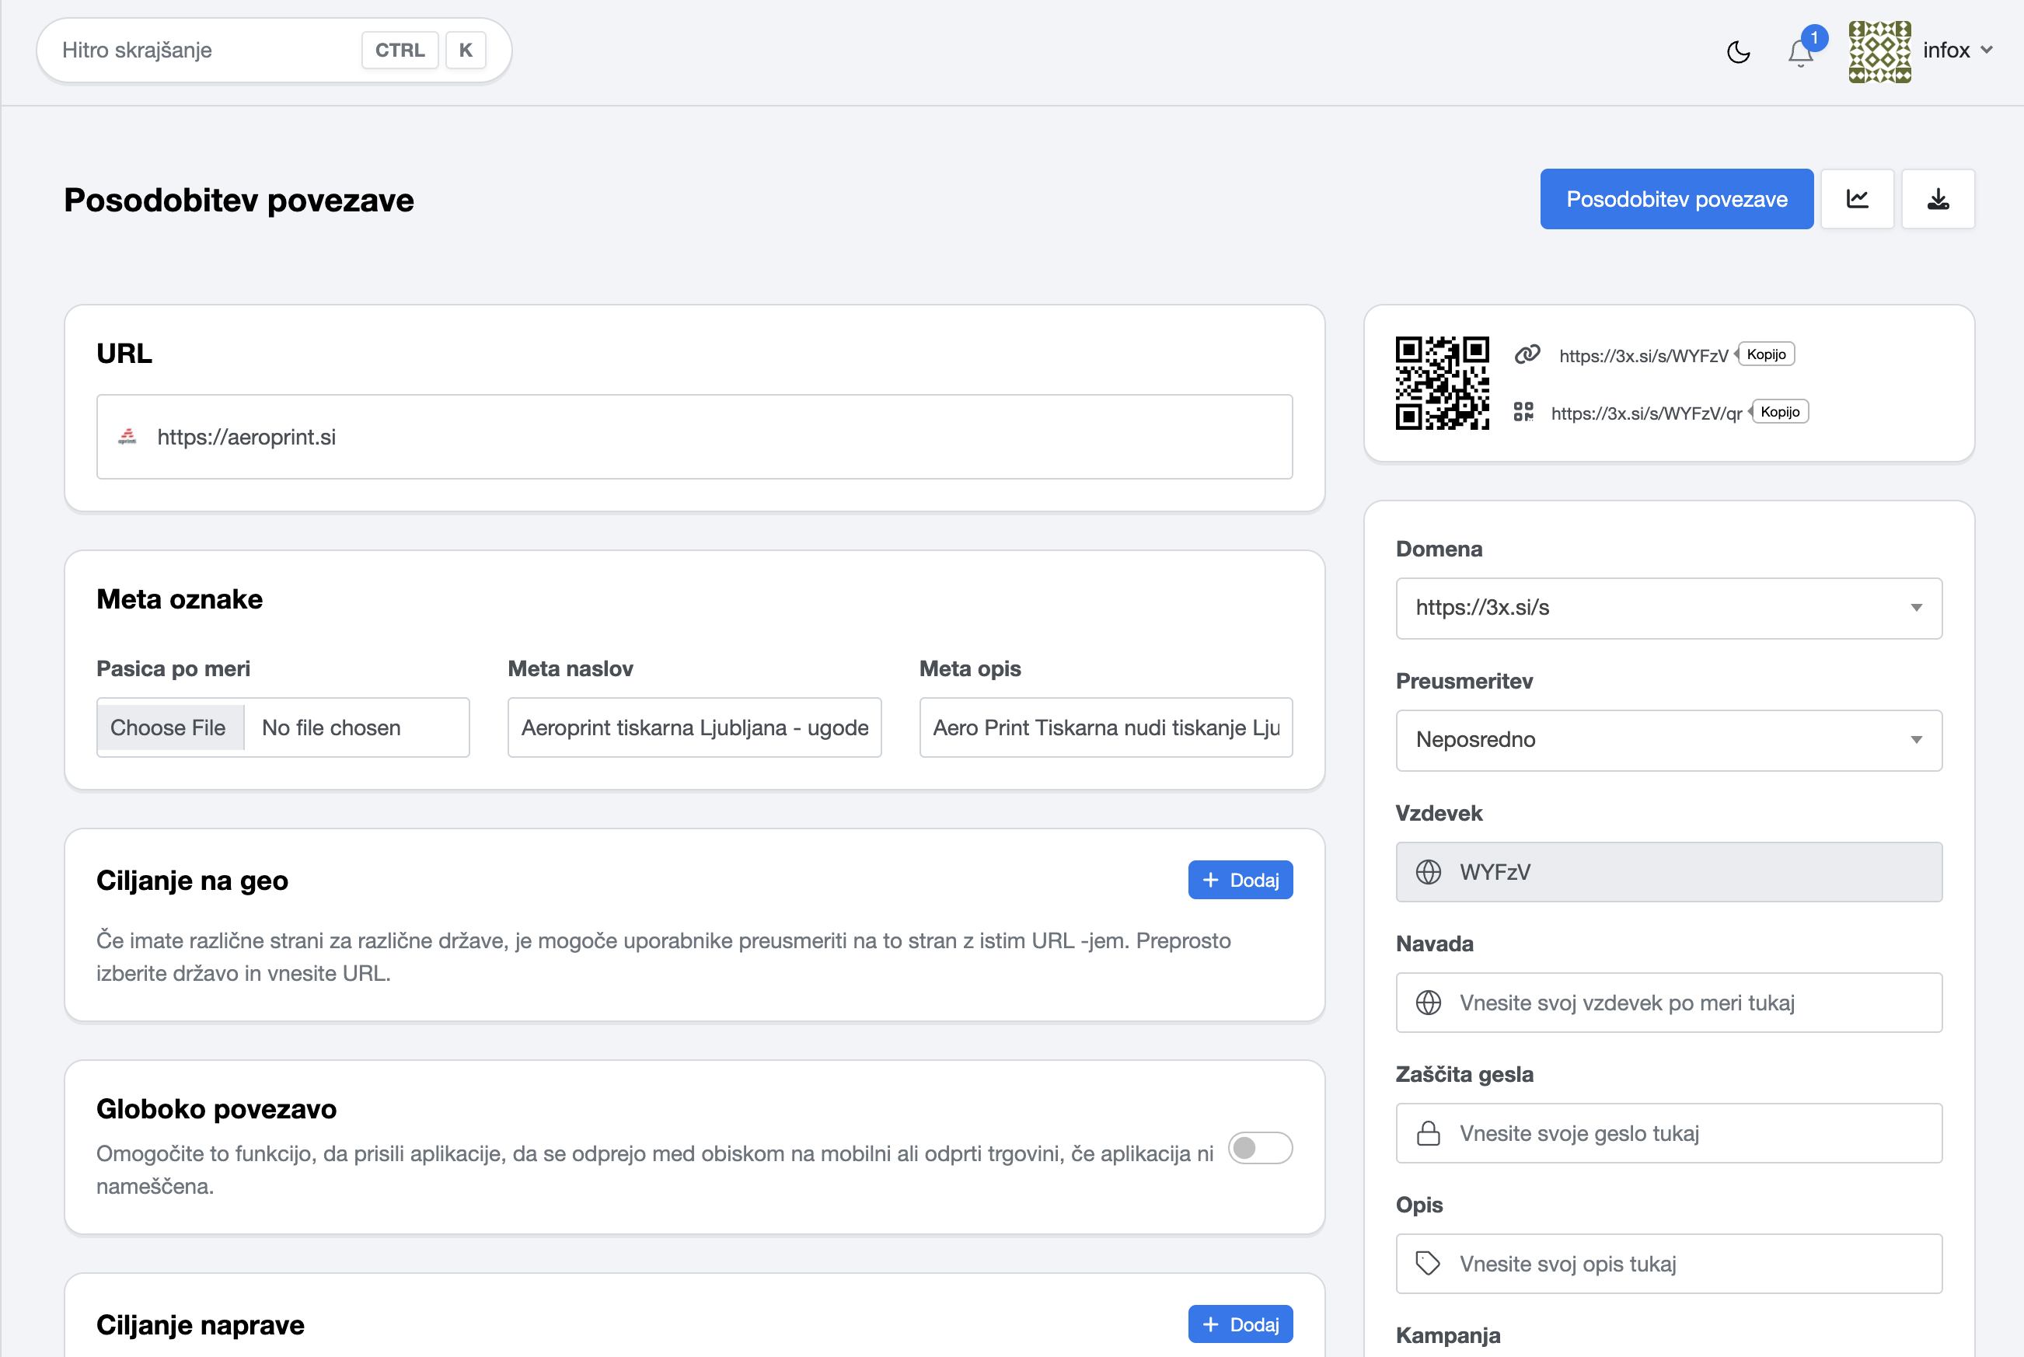View link statistics chart icon
2024x1357 pixels.
(1857, 199)
